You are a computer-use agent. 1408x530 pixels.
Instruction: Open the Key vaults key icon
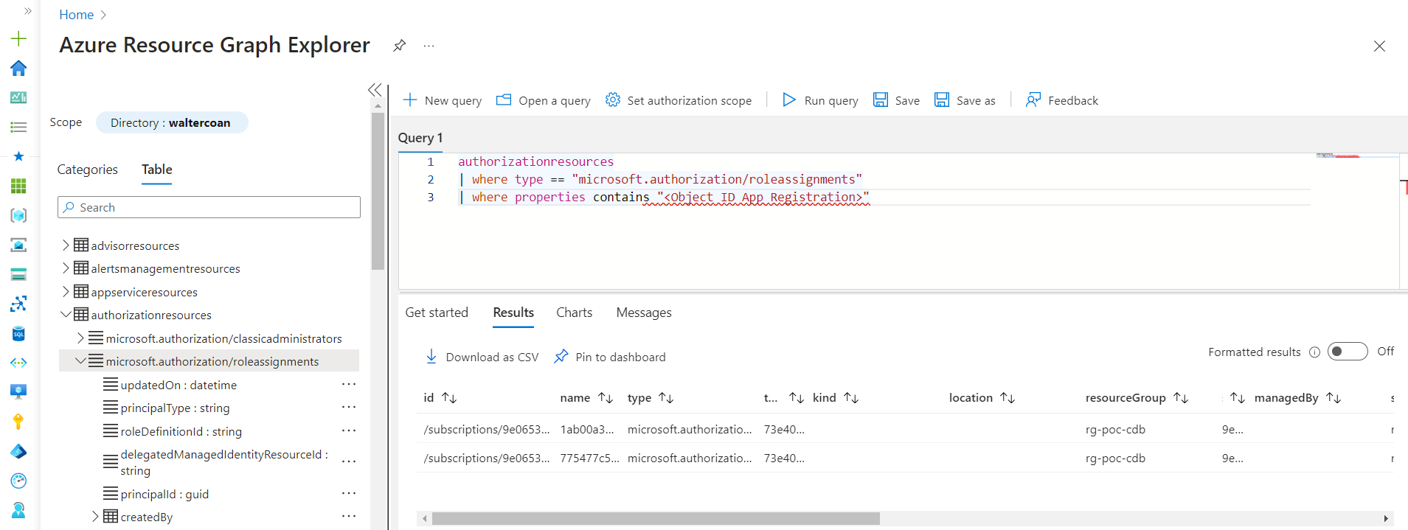(18, 422)
